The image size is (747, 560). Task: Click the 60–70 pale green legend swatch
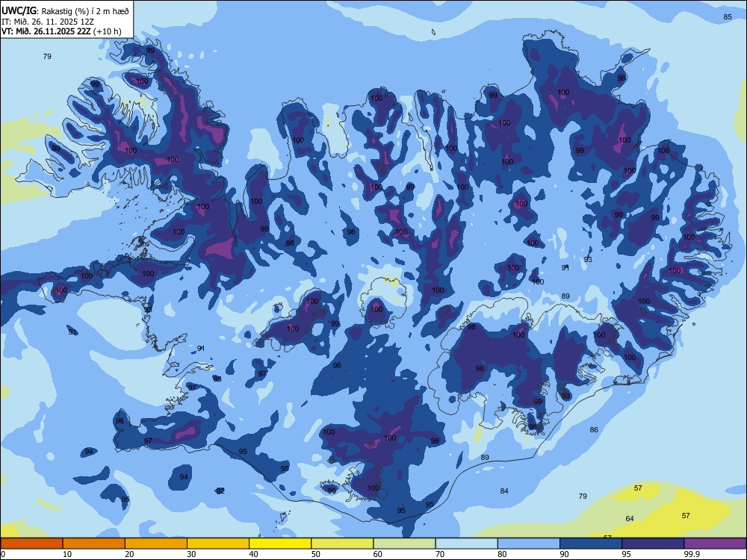coord(404,544)
